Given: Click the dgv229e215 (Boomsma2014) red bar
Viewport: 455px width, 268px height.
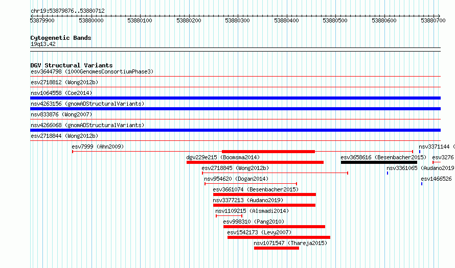Looking at the screenshot, I should coord(255,162).
